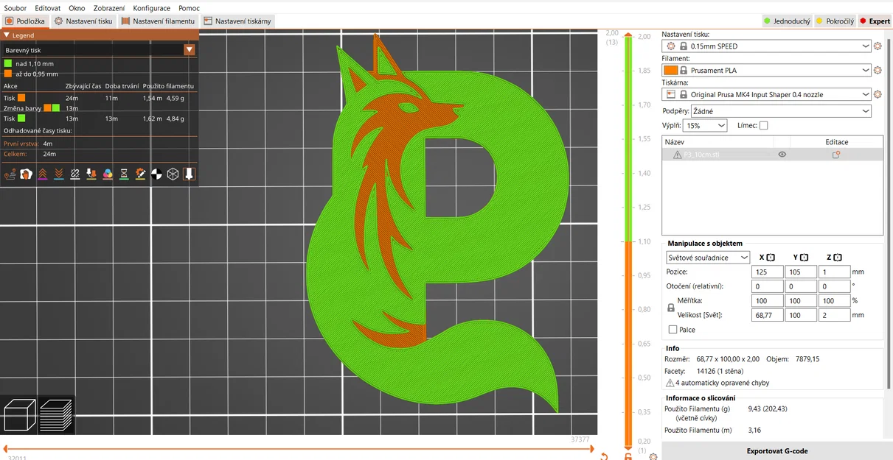Switch to Nastavení tiskárny tab
The image size is (893, 460).
237,21
